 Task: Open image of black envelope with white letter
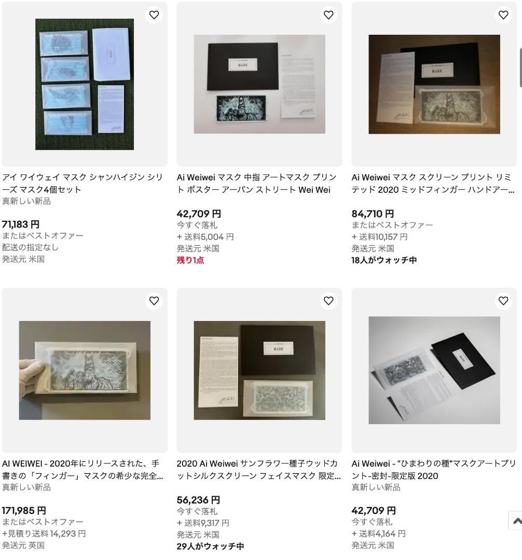(x=259, y=85)
